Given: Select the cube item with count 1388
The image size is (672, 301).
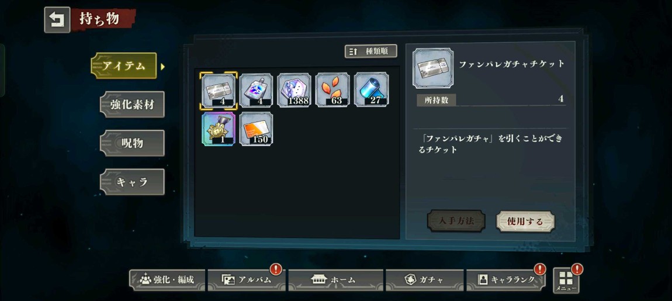Looking at the screenshot, I should (x=295, y=91).
